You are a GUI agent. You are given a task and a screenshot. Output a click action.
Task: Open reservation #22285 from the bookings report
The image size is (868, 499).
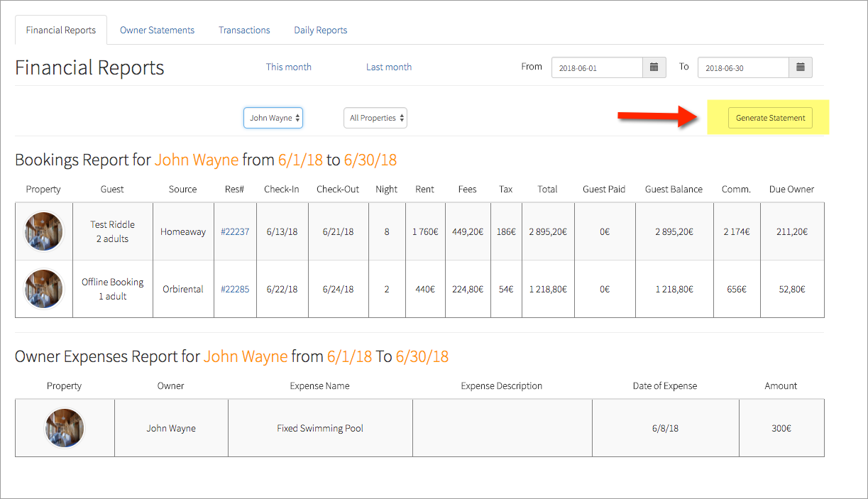point(235,289)
